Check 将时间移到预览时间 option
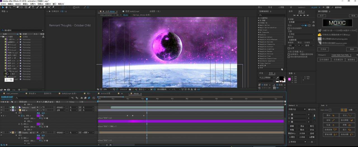Viewport: 358px width, 147px height. pyautogui.click(x=289, y=57)
